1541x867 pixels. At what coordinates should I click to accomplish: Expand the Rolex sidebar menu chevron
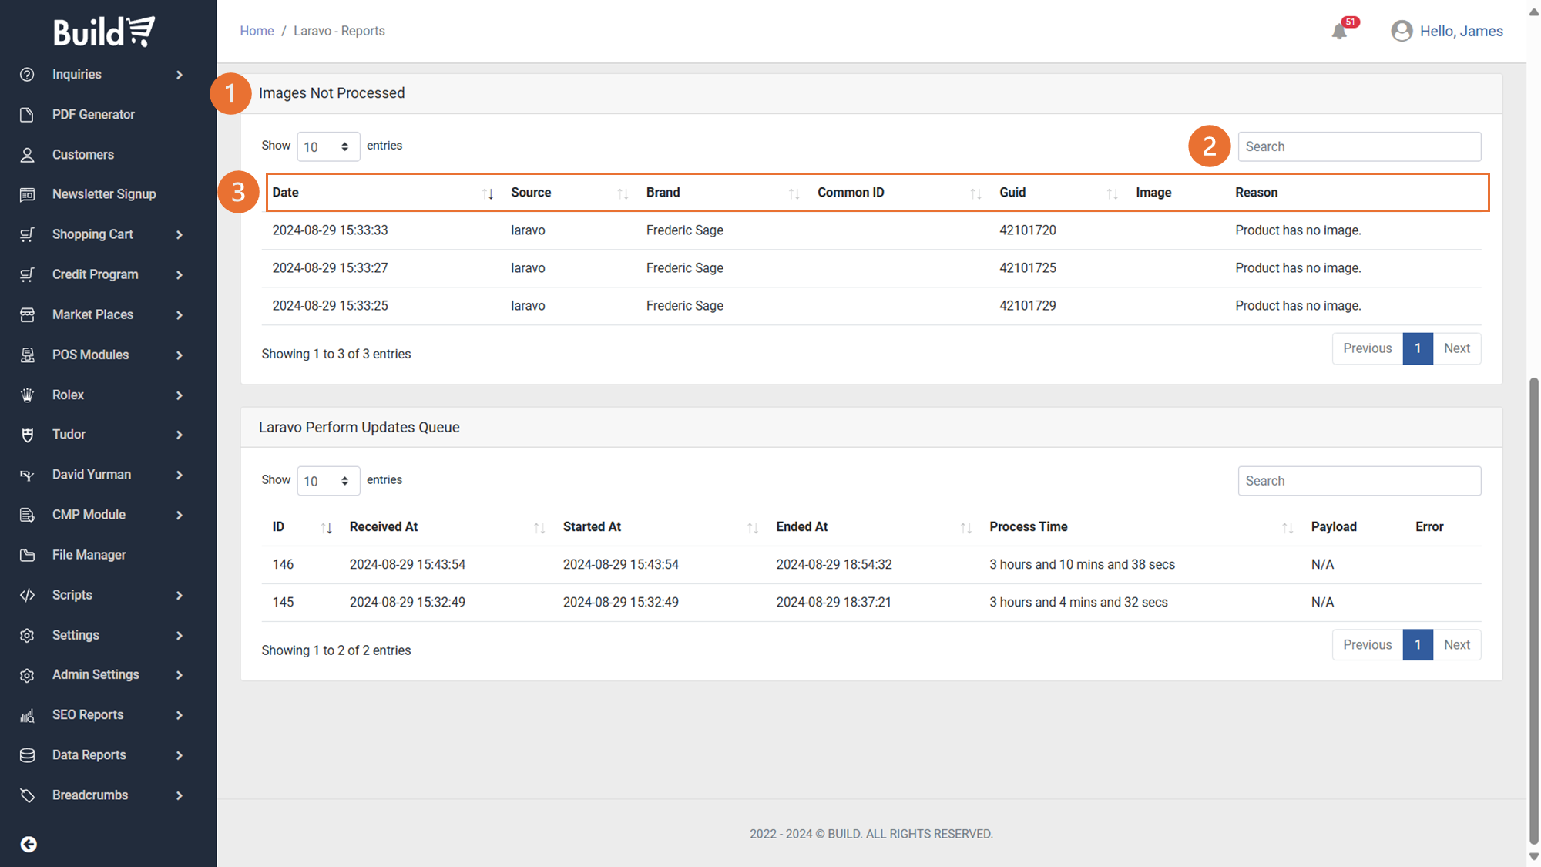click(180, 395)
